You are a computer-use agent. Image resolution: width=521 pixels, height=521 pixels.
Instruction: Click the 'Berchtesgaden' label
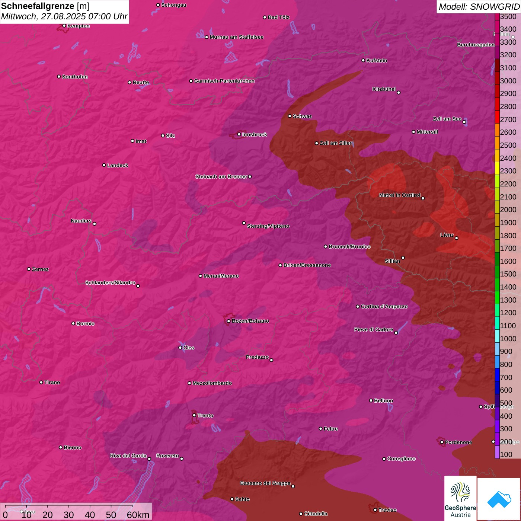pos(476,45)
